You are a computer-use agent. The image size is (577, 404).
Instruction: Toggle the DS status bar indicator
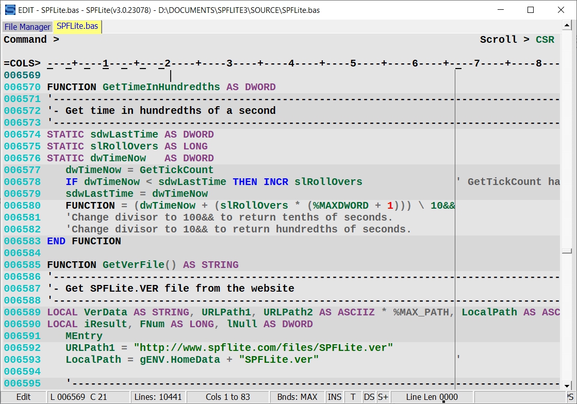pos(369,397)
